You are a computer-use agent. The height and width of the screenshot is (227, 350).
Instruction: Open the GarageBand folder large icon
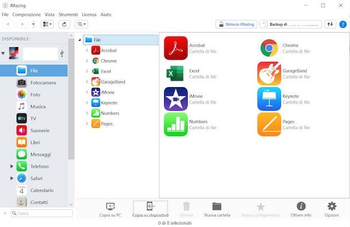tap(269, 73)
